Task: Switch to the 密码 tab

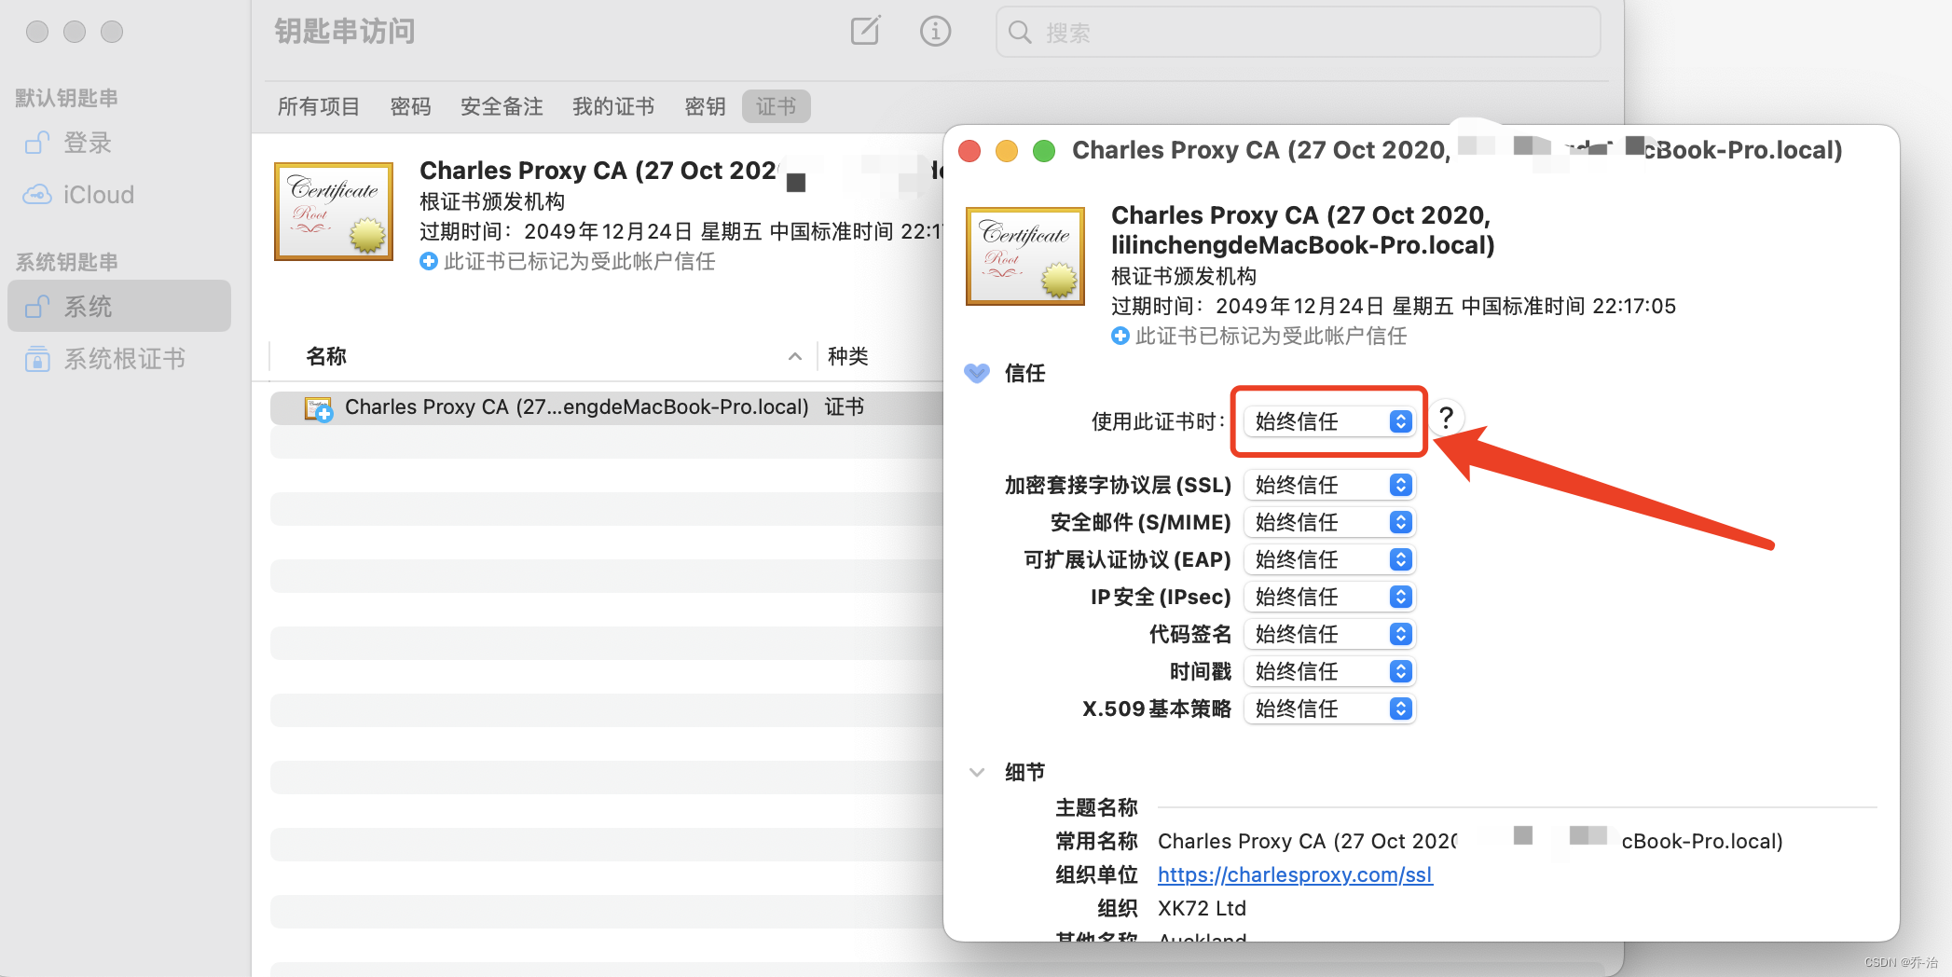Action: (x=410, y=106)
